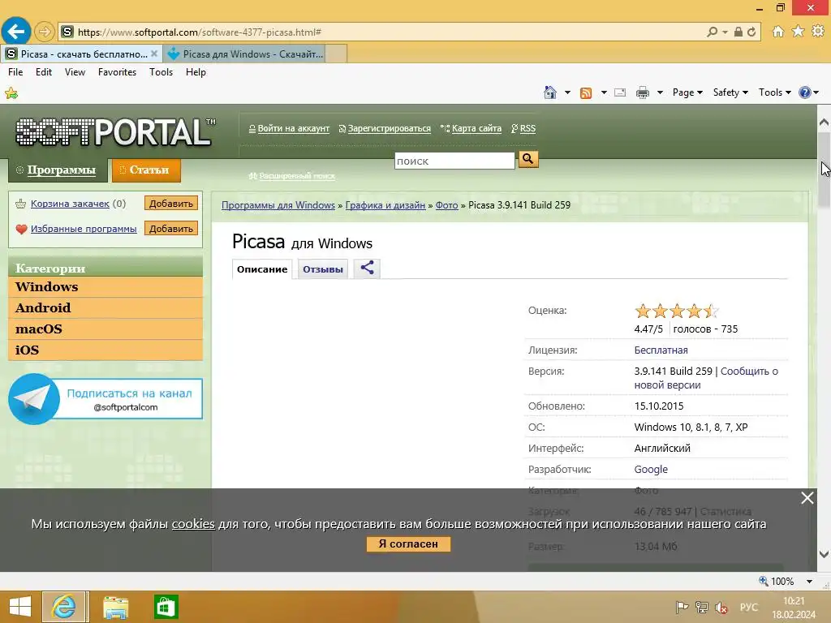The image size is (831, 623).
Task: Dismiss the cookie banner with the X
Action: click(x=807, y=498)
